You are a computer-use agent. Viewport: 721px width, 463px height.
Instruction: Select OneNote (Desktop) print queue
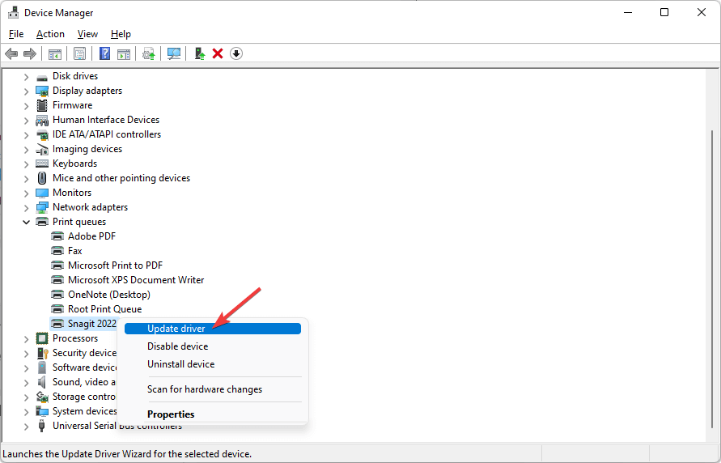109,295
